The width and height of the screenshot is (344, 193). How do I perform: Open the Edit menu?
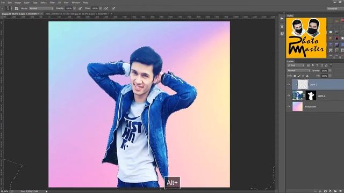tap(10, 3)
